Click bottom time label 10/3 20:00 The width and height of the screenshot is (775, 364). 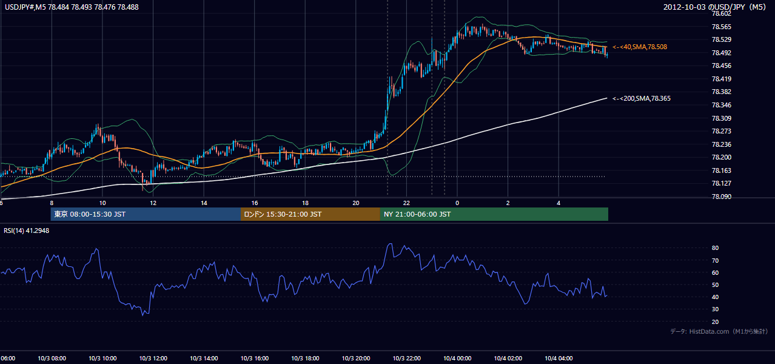pyautogui.click(x=356, y=358)
